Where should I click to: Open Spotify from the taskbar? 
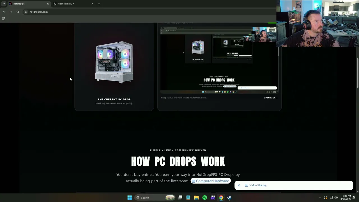coord(204,198)
